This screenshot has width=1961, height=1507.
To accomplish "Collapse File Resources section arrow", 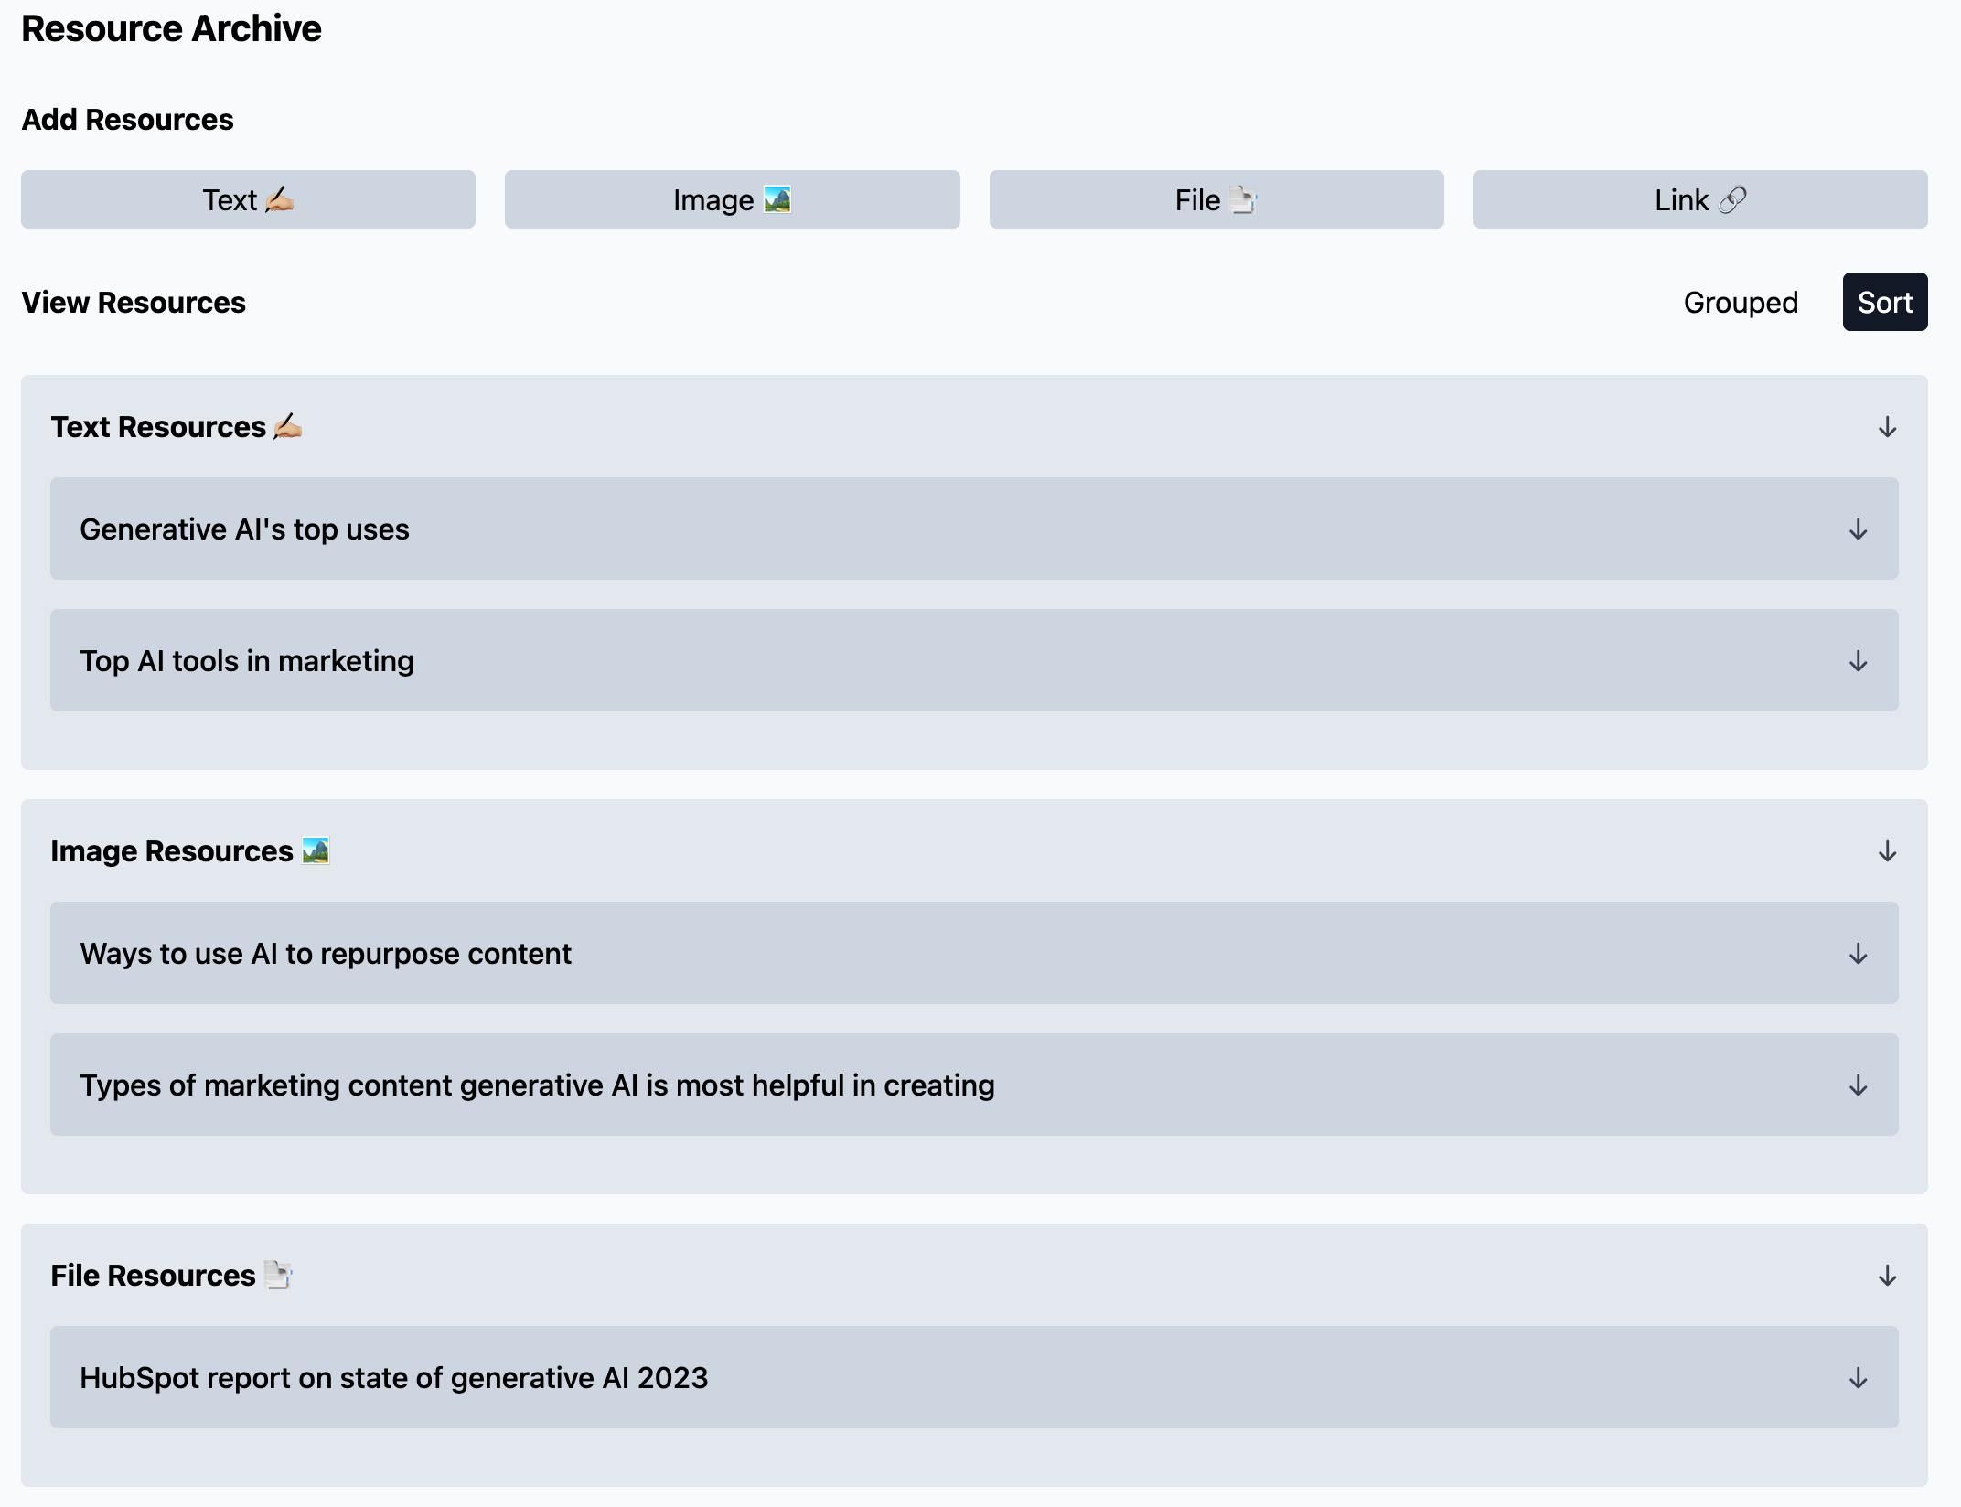I will coord(1887,1276).
